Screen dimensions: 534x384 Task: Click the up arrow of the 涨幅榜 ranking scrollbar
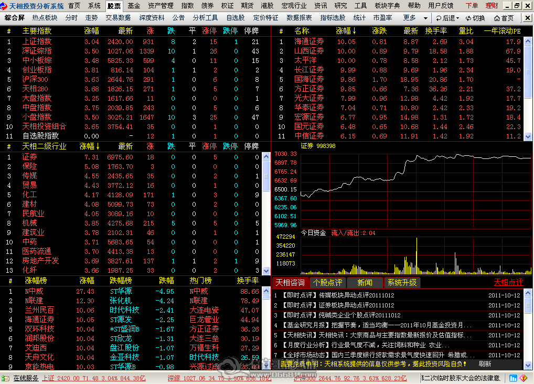266,291
